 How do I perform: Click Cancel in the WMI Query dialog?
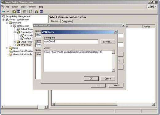tap(108, 79)
